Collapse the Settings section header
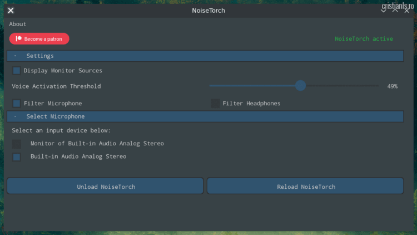Image resolution: width=417 pixels, height=235 pixels. pos(205,56)
